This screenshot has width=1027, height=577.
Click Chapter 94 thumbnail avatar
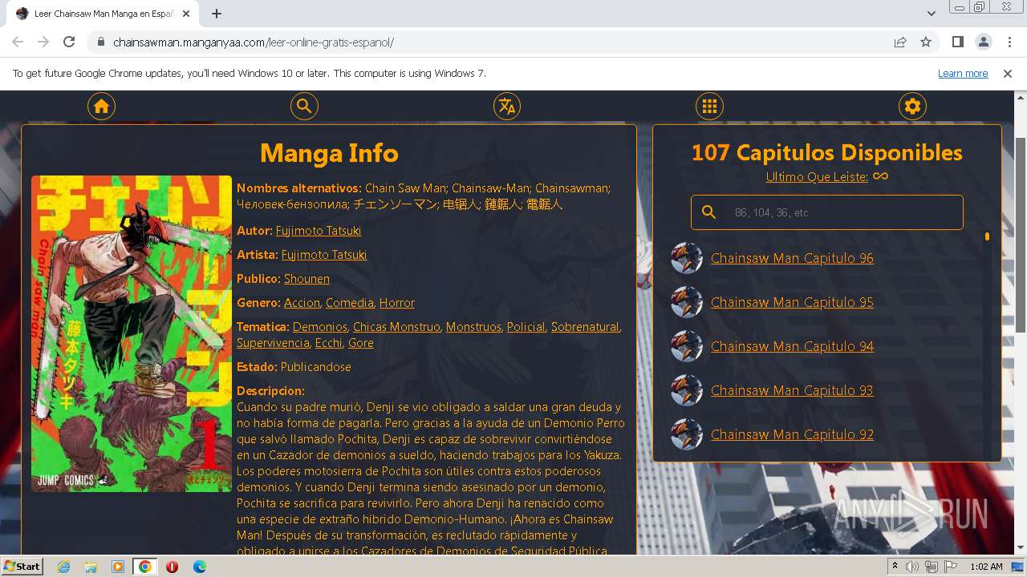coord(687,346)
